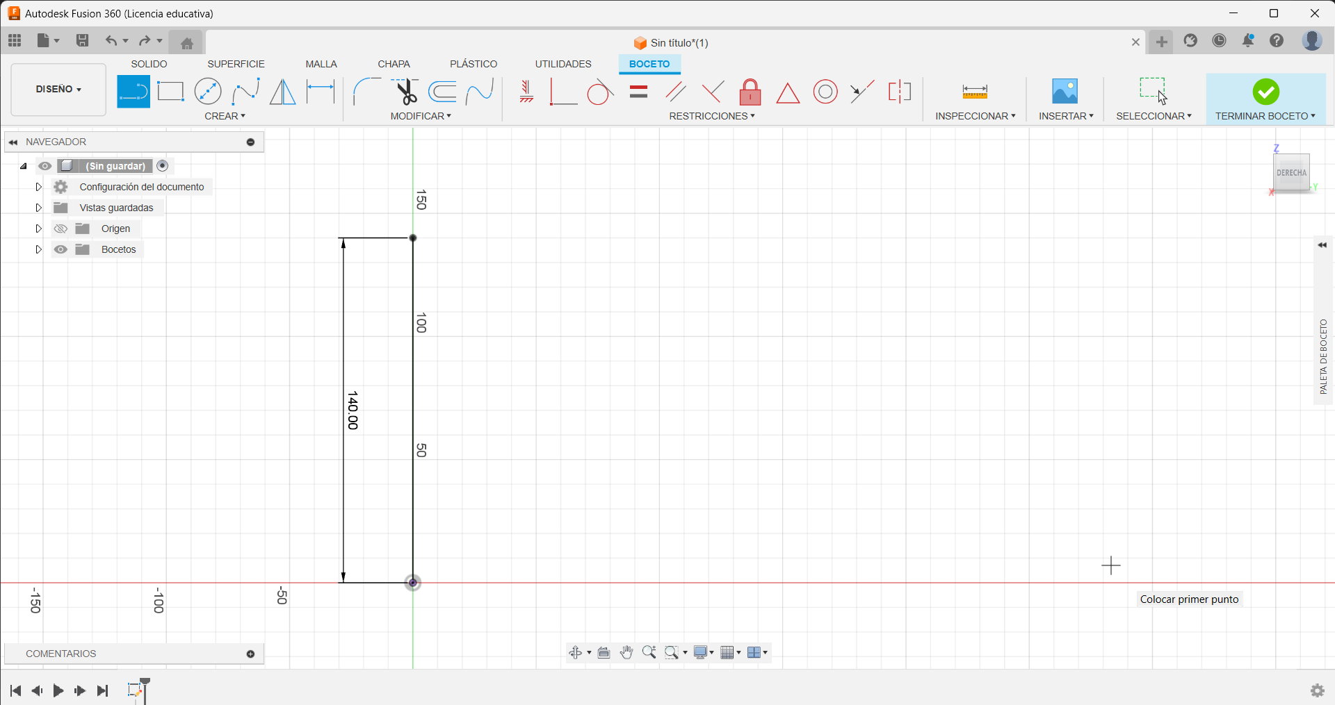This screenshot has height=705, width=1335.
Task: Expand the Bocetos tree node
Action: click(x=39, y=249)
